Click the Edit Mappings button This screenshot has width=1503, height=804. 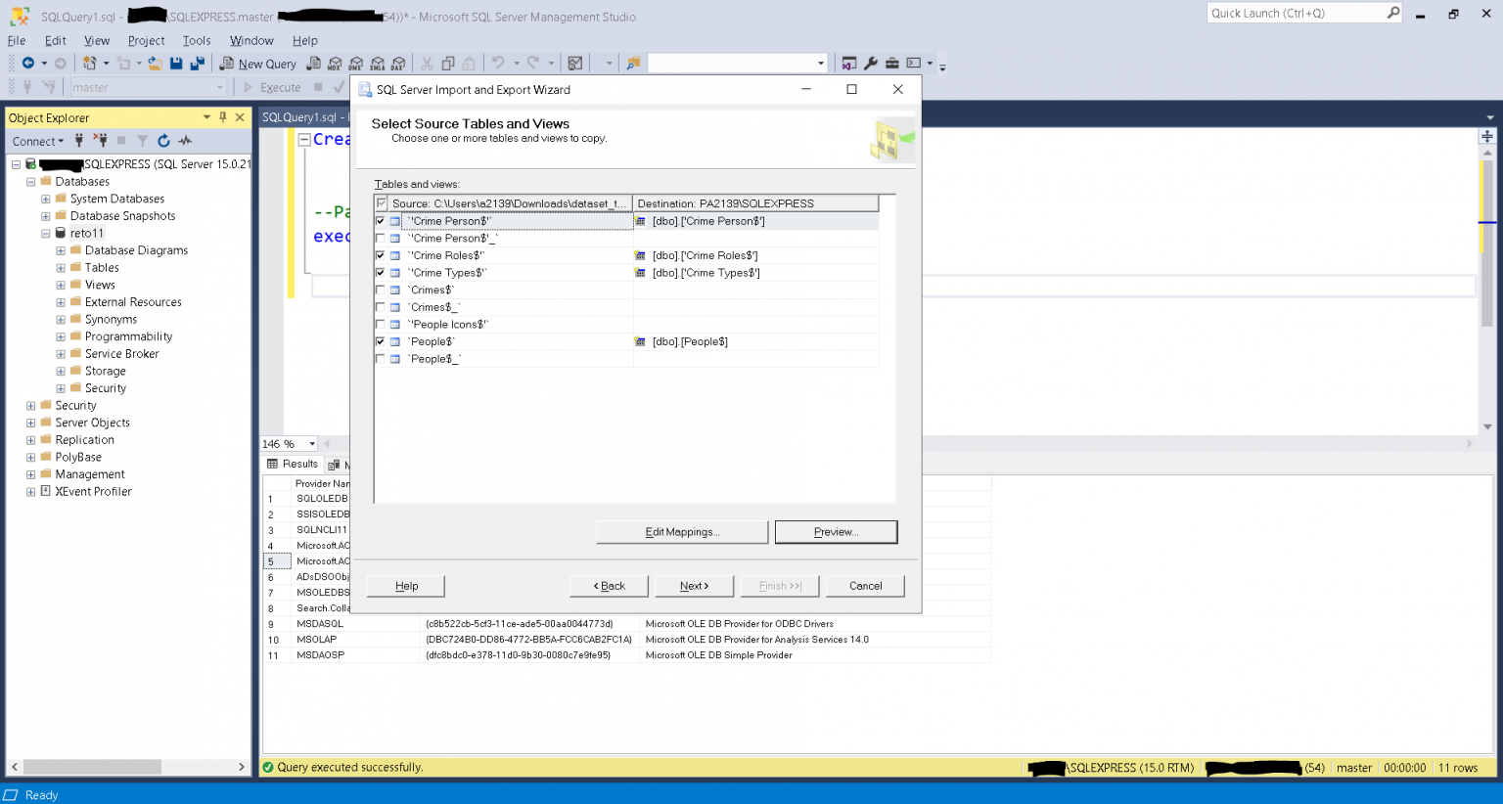coord(682,532)
